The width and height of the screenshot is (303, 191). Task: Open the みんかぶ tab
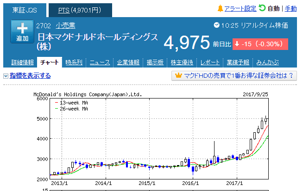coord(268,62)
